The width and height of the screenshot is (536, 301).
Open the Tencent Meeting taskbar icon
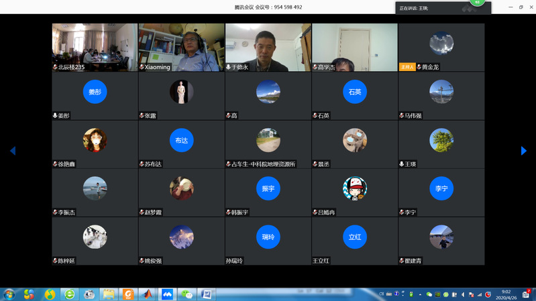pos(167,294)
